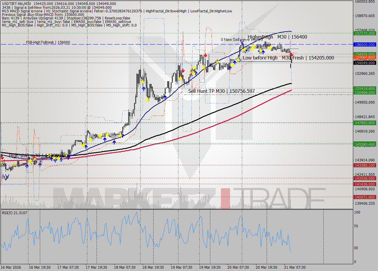The width and height of the screenshot is (378, 271).
Task: Click the blue buy arrow near 16 Mar low
Action: point(27,166)
